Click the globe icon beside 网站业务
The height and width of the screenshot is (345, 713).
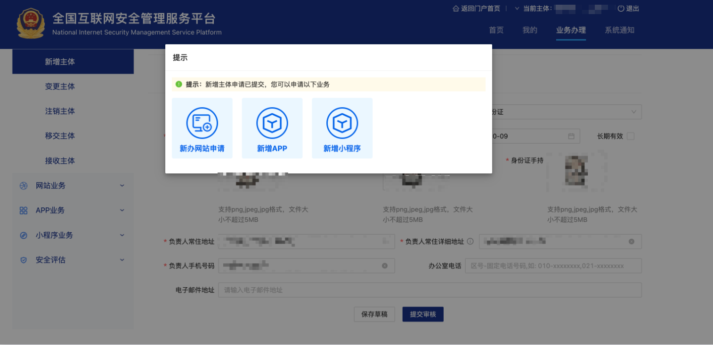pos(24,185)
